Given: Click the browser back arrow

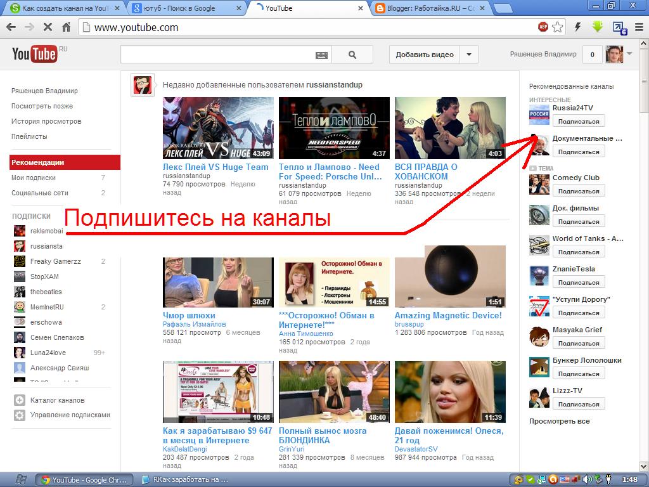Looking at the screenshot, I should pyautogui.click(x=11, y=27).
